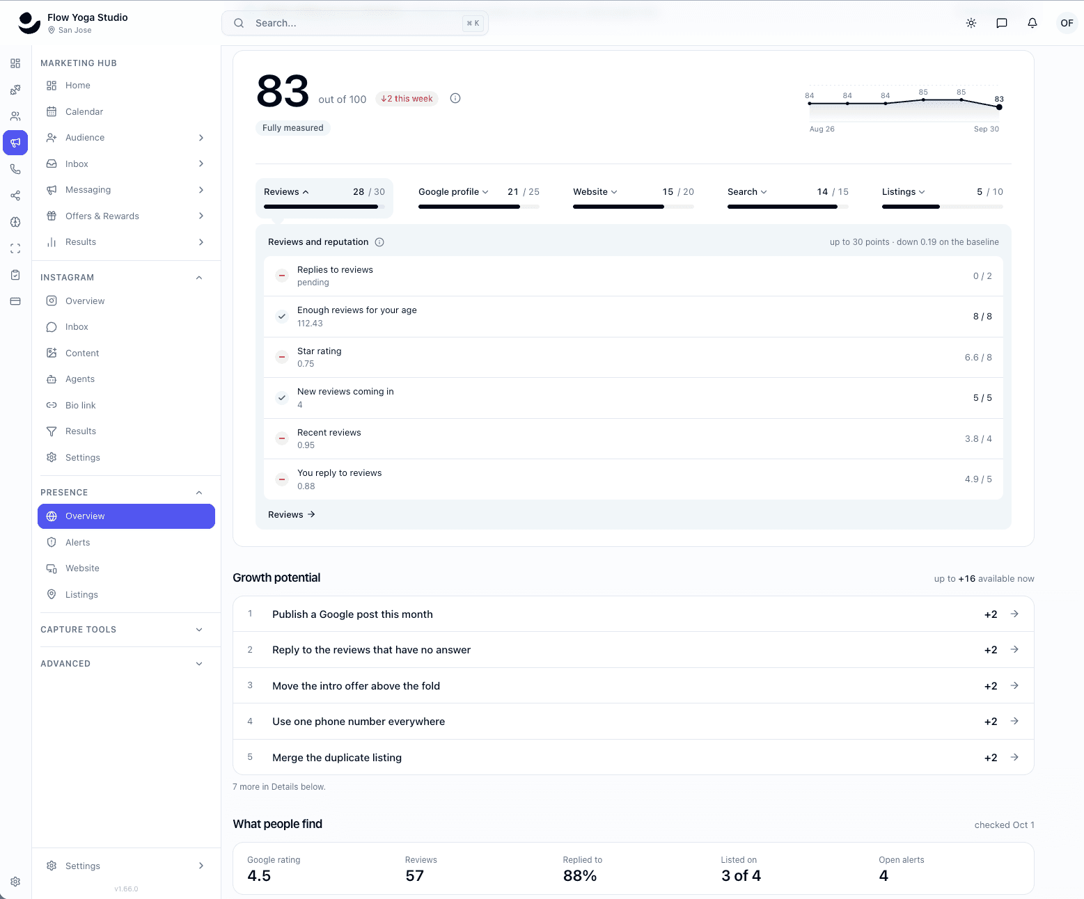The height and width of the screenshot is (899, 1084).
Task: Open Presence Alerts
Action: point(126,543)
